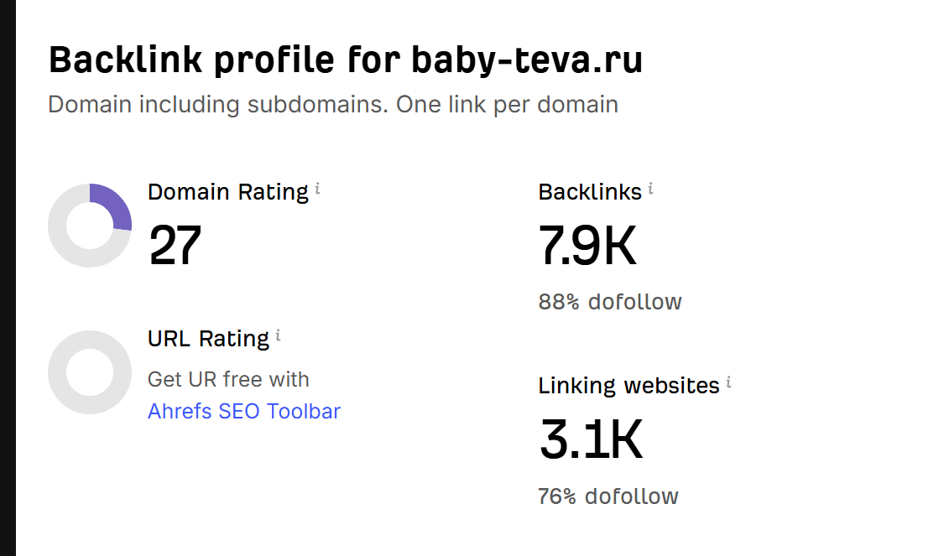
Task: Click the Backlinks label
Action: point(590,192)
